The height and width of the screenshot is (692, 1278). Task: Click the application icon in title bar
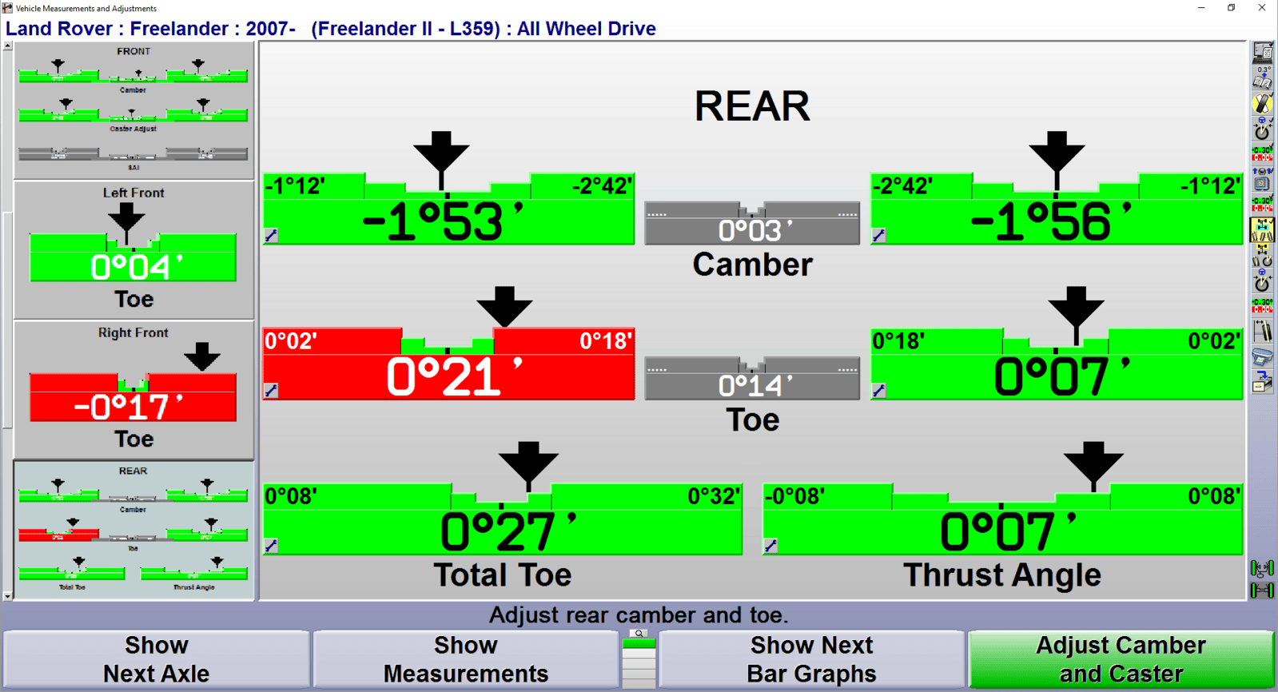click(x=7, y=8)
